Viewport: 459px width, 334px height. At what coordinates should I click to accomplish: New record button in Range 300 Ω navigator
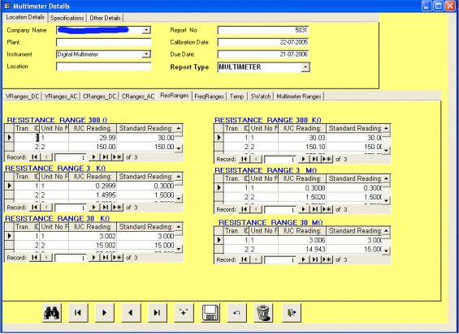coord(117,157)
